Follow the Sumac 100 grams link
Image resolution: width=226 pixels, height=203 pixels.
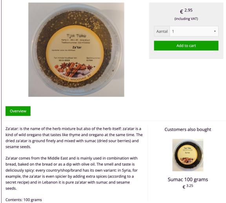pos(188,180)
